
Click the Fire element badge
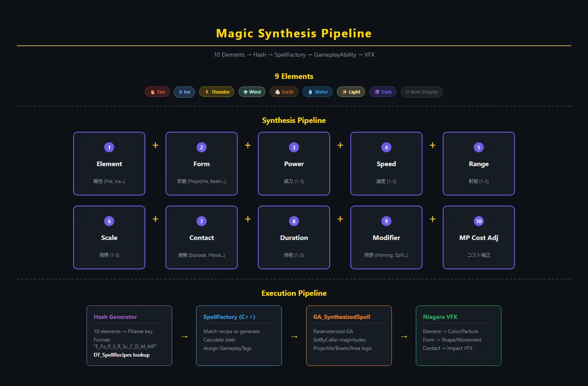click(157, 92)
